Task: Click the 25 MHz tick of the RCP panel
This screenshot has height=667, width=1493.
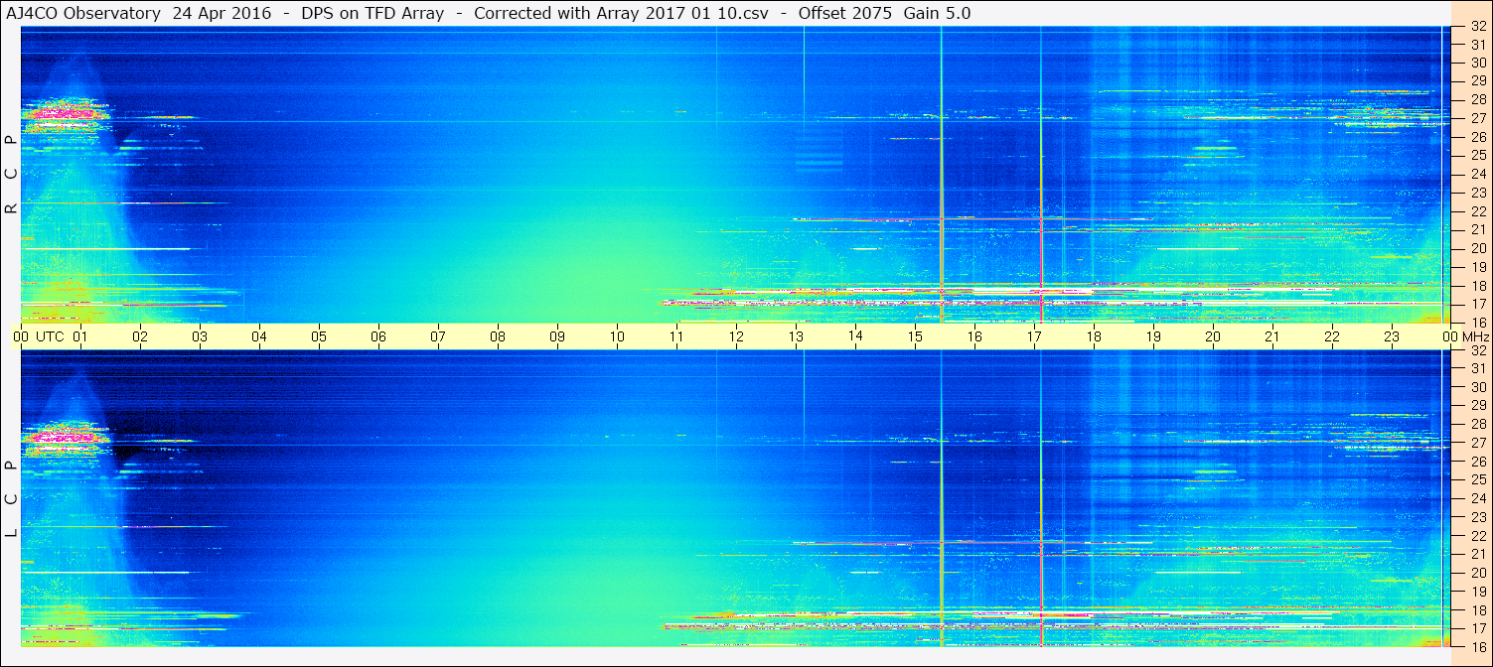Action: pos(1477,156)
